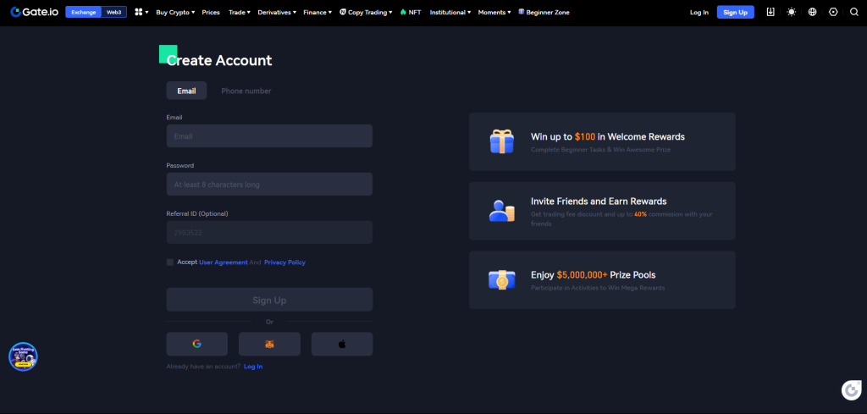Screen dimensions: 867x414
Task: Open the Win up to $100 Welcome Rewards card
Action: tap(602, 141)
